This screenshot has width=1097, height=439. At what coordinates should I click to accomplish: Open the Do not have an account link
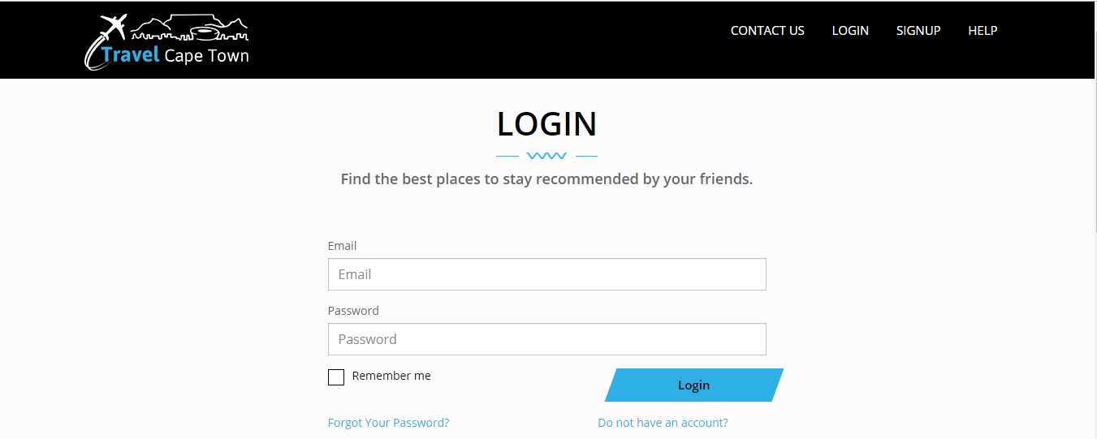663,423
